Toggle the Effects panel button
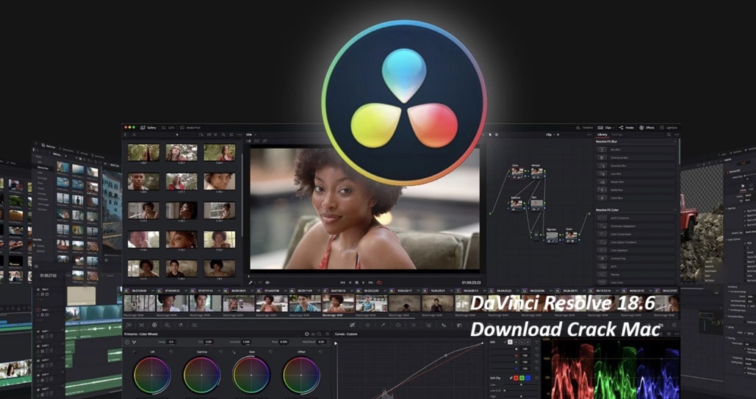 pyautogui.click(x=647, y=127)
